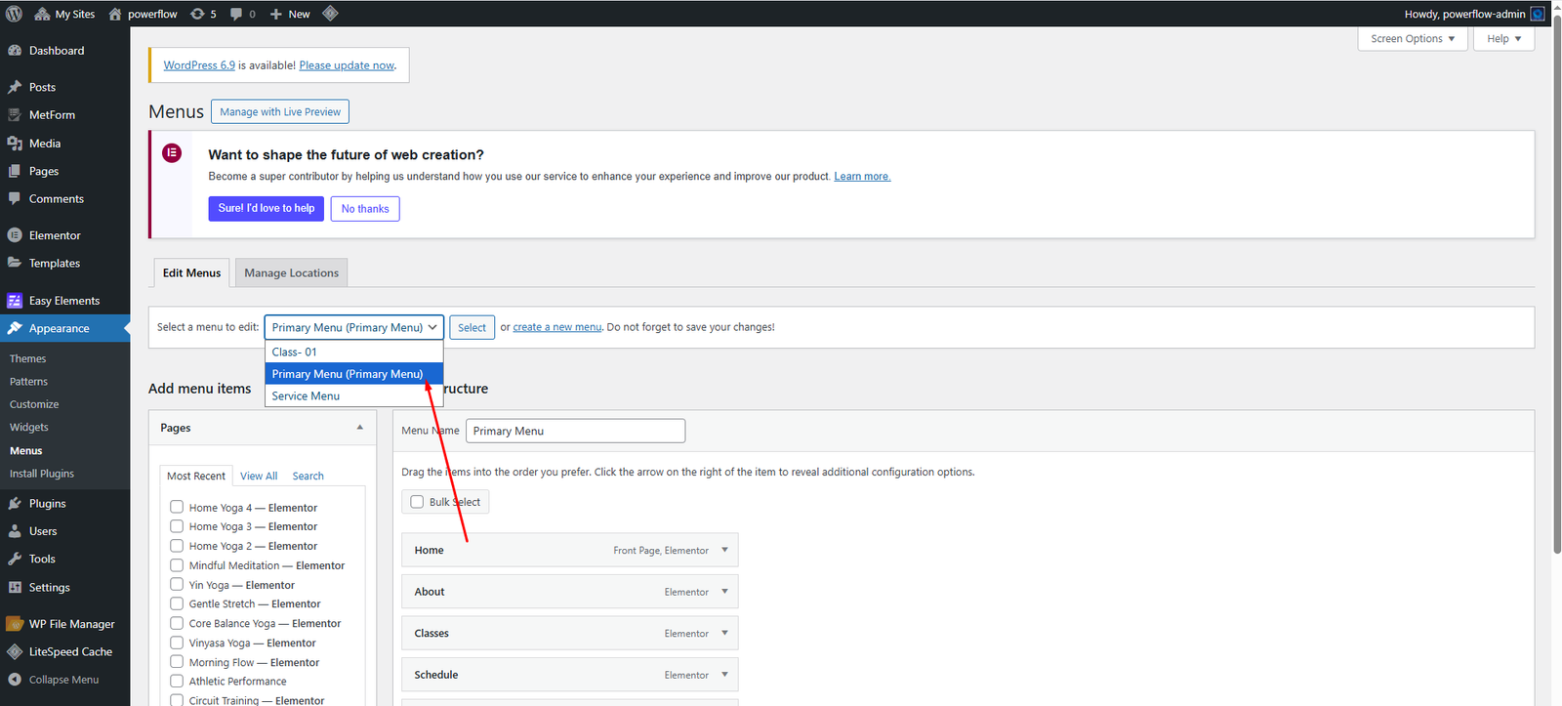Image resolution: width=1562 pixels, height=706 pixels.
Task: Click the No thanks button
Action: pyautogui.click(x=365, y=209)
